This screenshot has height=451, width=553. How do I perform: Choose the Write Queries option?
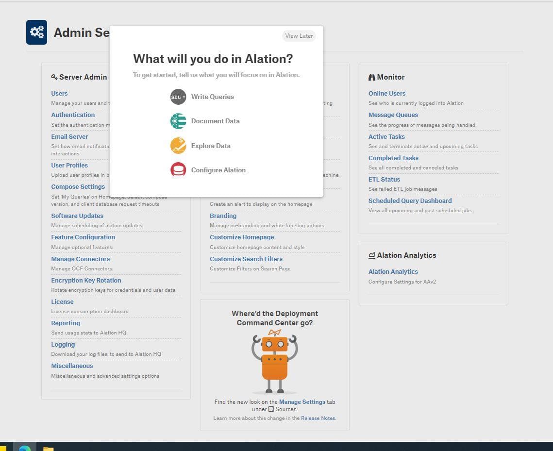pyautogui.click(x=212, y=97)
